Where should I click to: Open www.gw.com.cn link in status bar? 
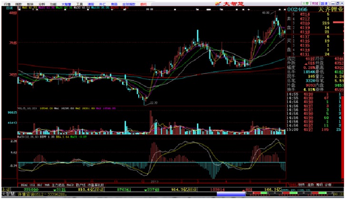[x=296, y=190]
